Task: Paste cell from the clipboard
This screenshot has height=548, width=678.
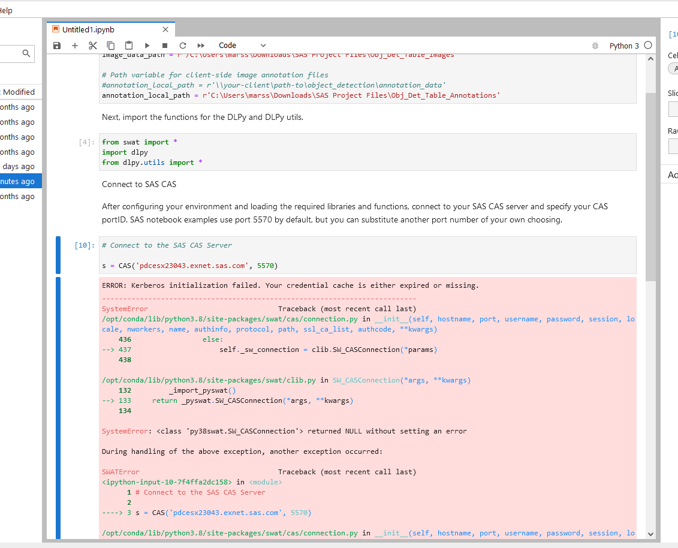Action: click(129, 46)
